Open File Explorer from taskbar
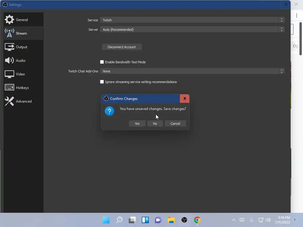 171,220
